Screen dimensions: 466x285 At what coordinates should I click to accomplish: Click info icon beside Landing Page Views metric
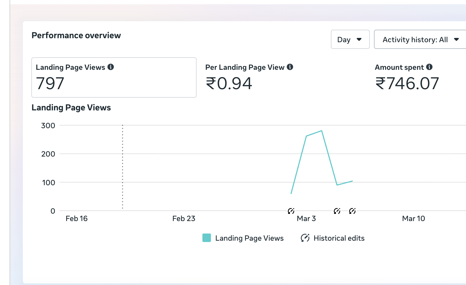pos(111,67)
